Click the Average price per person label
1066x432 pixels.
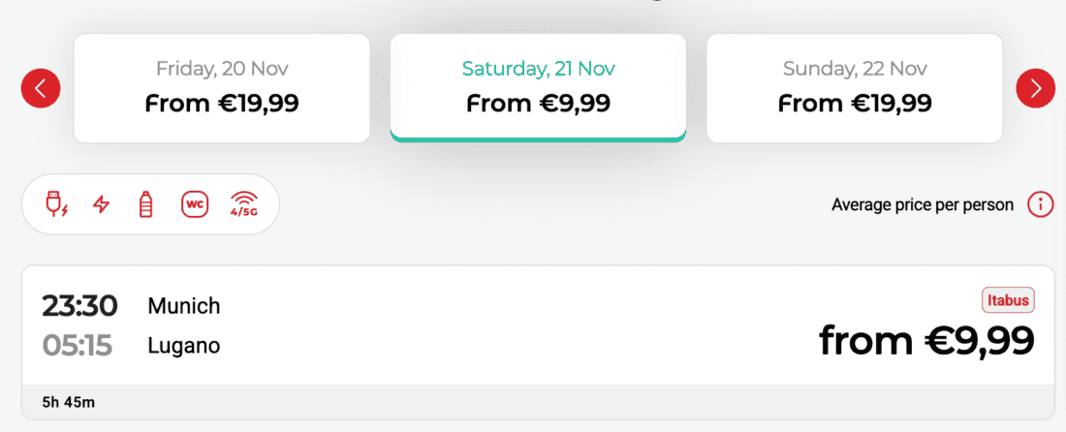pos(923,204)
